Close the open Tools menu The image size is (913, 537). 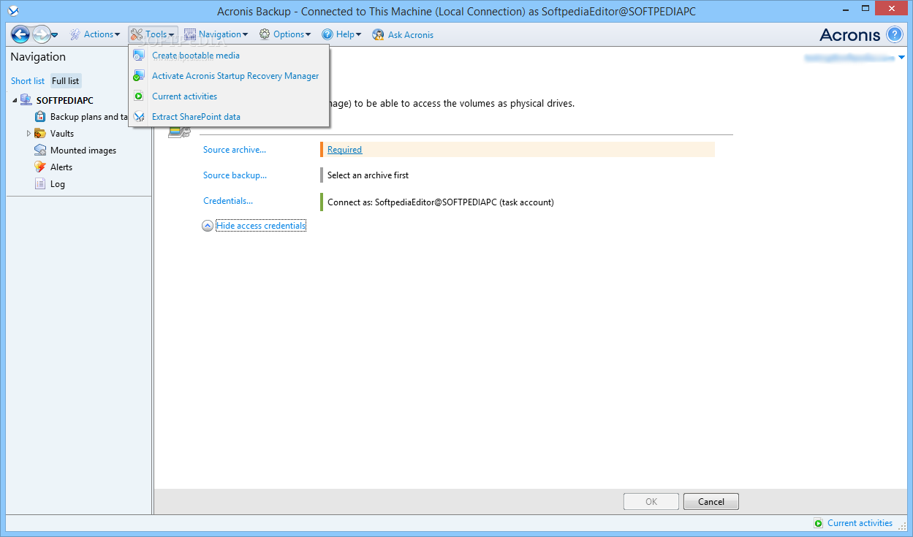[x=153, y=34]
